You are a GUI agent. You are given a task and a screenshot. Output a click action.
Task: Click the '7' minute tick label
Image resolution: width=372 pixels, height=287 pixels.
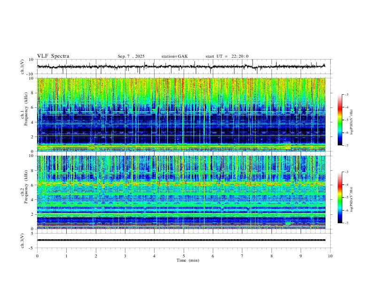tap(242, 256)
